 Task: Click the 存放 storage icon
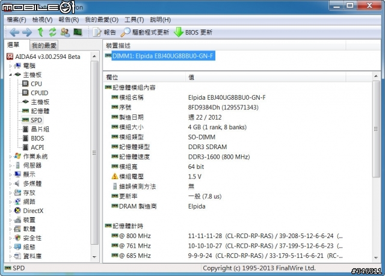(x=17, y=192)
